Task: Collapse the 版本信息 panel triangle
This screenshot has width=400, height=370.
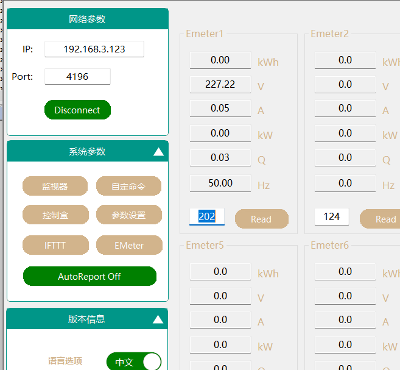Action: pos(158,319)
